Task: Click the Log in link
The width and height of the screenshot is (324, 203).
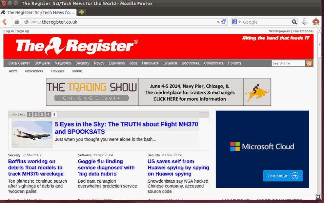Action: point(9,31)
